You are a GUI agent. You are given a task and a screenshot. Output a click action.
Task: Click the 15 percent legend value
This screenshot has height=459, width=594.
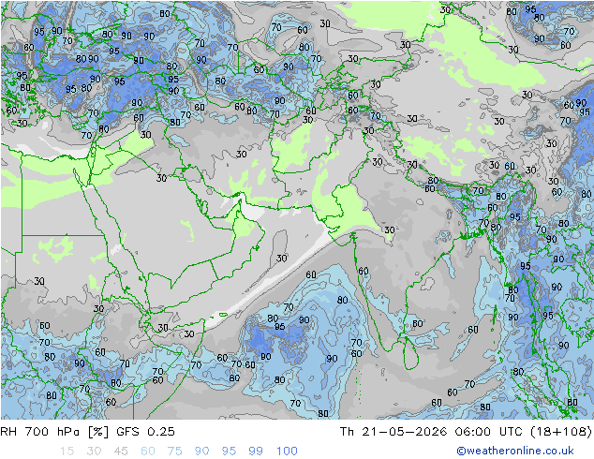[x=67, y=452]
